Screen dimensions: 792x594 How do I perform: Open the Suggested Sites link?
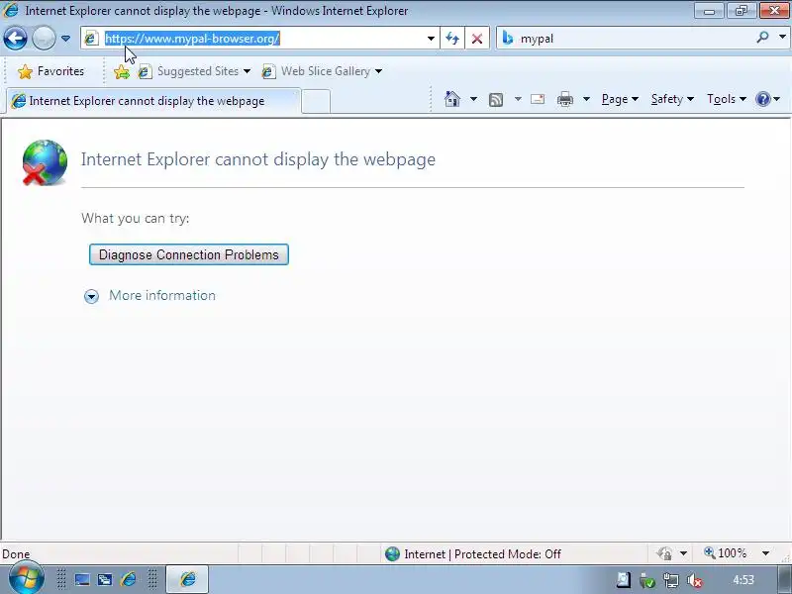point(194,71)
